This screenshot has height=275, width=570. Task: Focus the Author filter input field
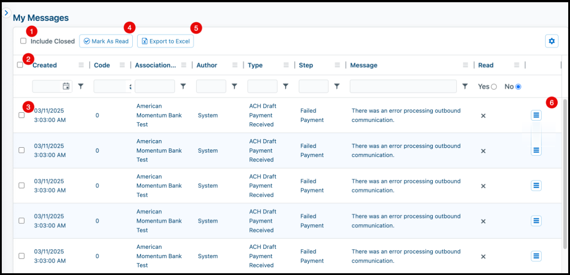tap(211, 86)
